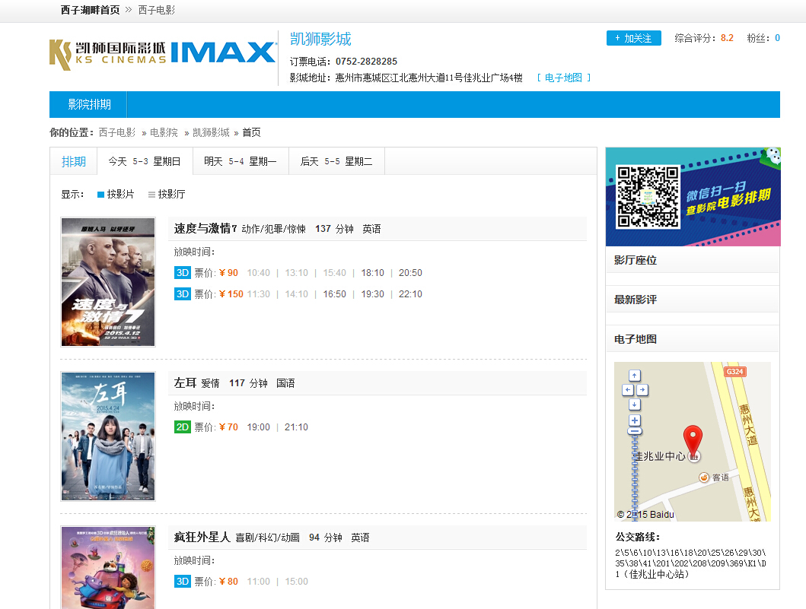
Task: Click the zoom in plus on the map
Action: [635, 419]
